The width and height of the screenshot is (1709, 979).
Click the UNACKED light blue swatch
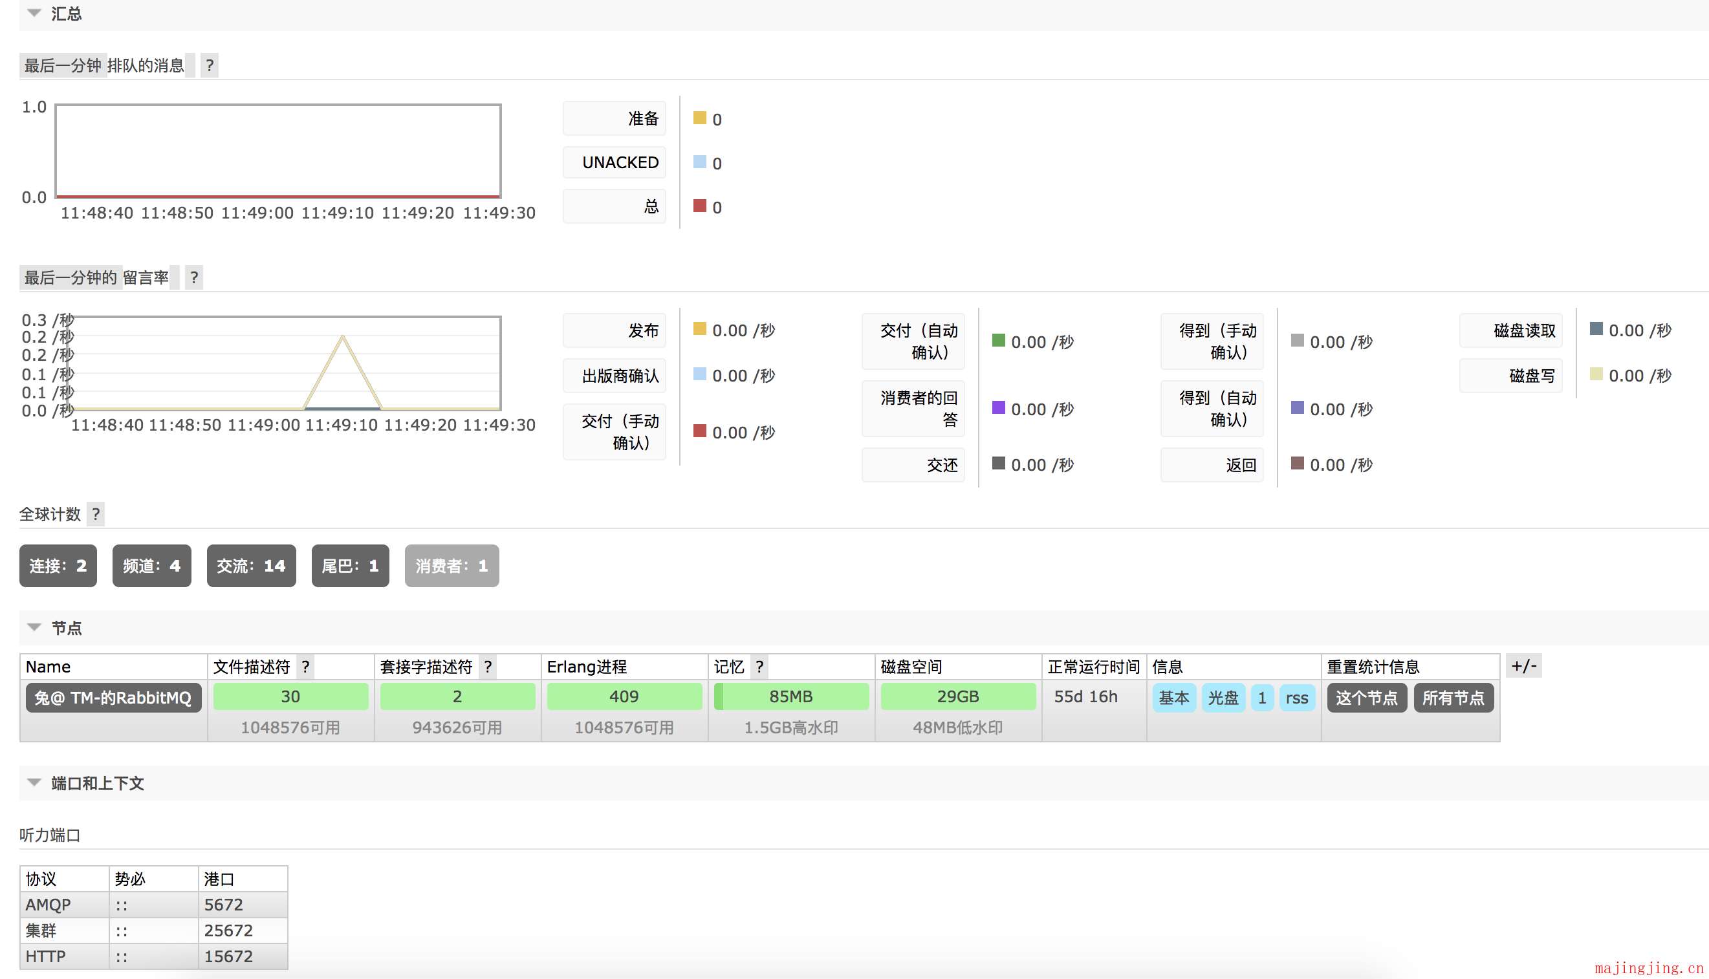pyautogui.click(x=699, y=162)
